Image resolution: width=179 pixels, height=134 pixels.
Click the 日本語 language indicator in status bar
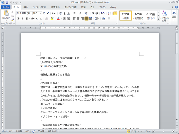[41, 131]
